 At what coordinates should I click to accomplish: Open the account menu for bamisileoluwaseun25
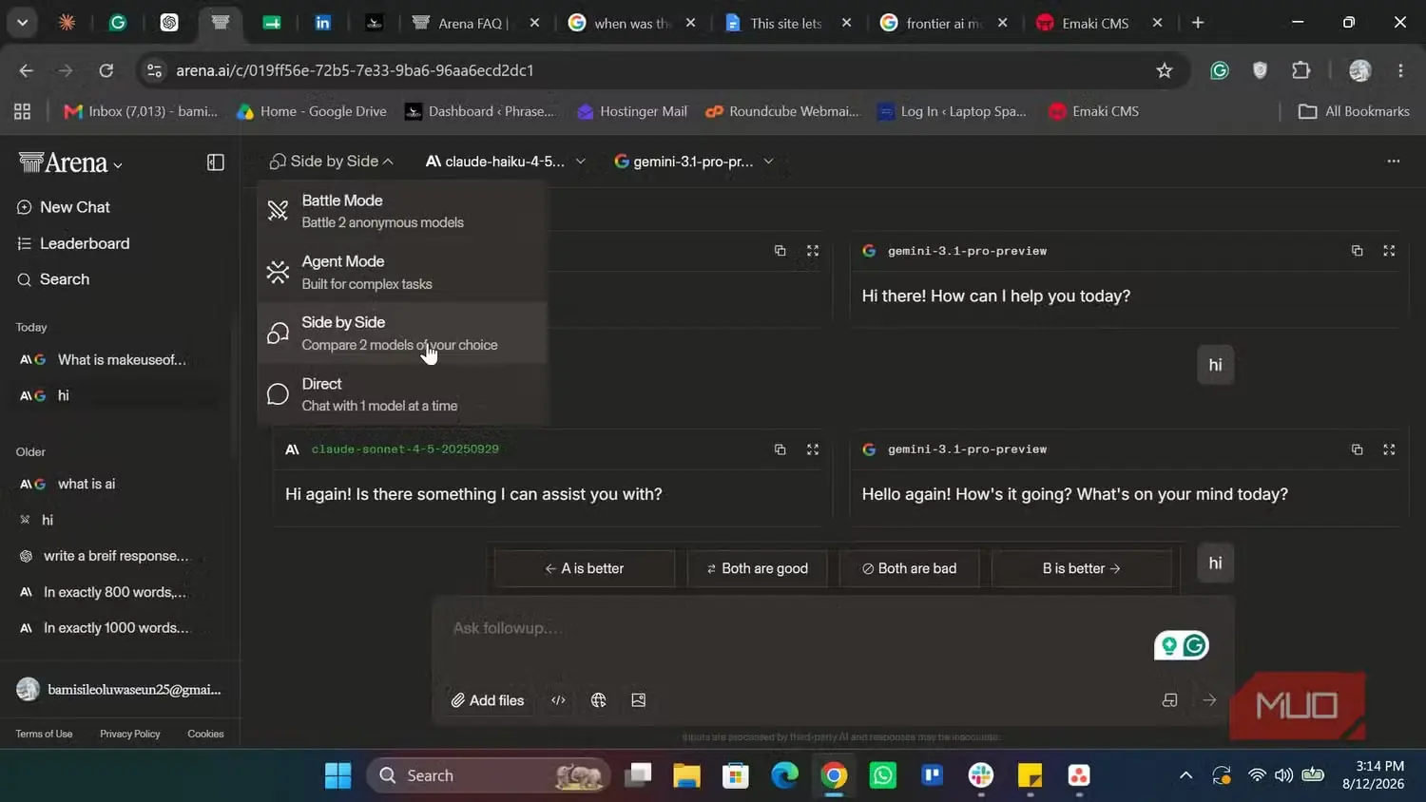(119, 690)
